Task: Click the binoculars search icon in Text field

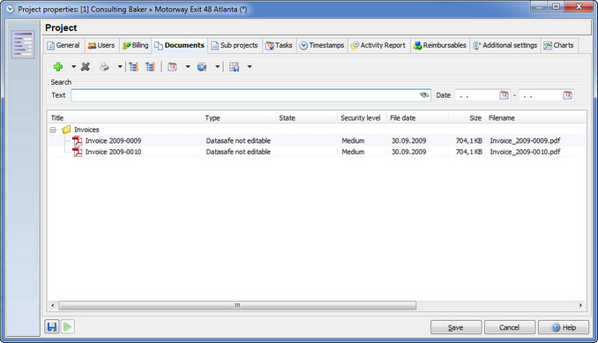Action: pyautogui.click(x=424, y=95)
